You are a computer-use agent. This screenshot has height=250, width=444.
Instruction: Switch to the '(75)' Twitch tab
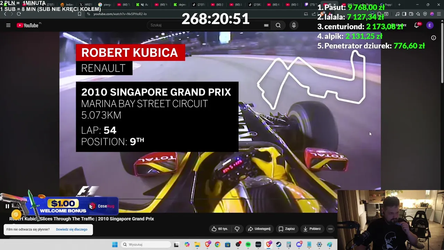point(310,5)
